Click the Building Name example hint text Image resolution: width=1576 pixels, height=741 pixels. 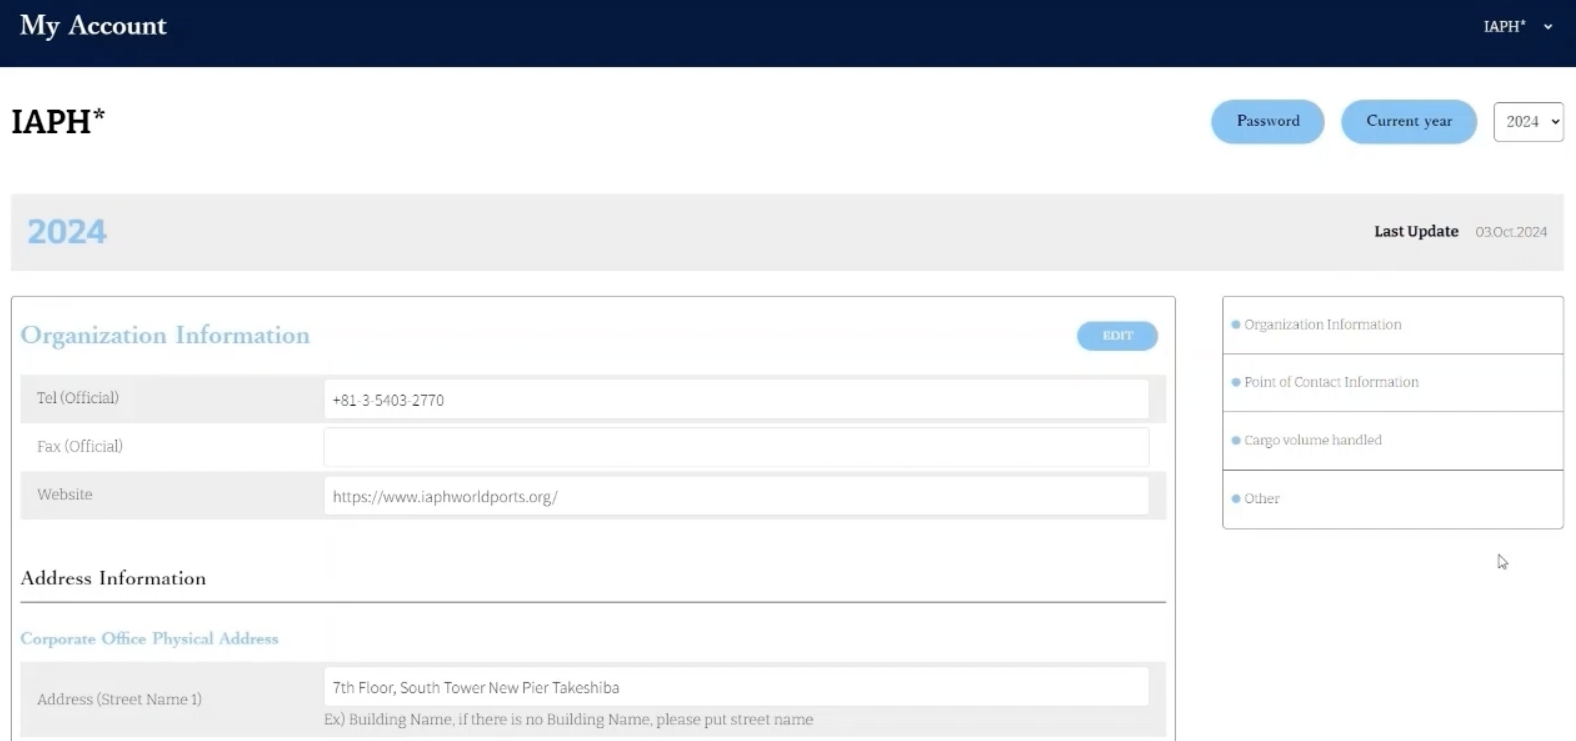pos(568,719)
